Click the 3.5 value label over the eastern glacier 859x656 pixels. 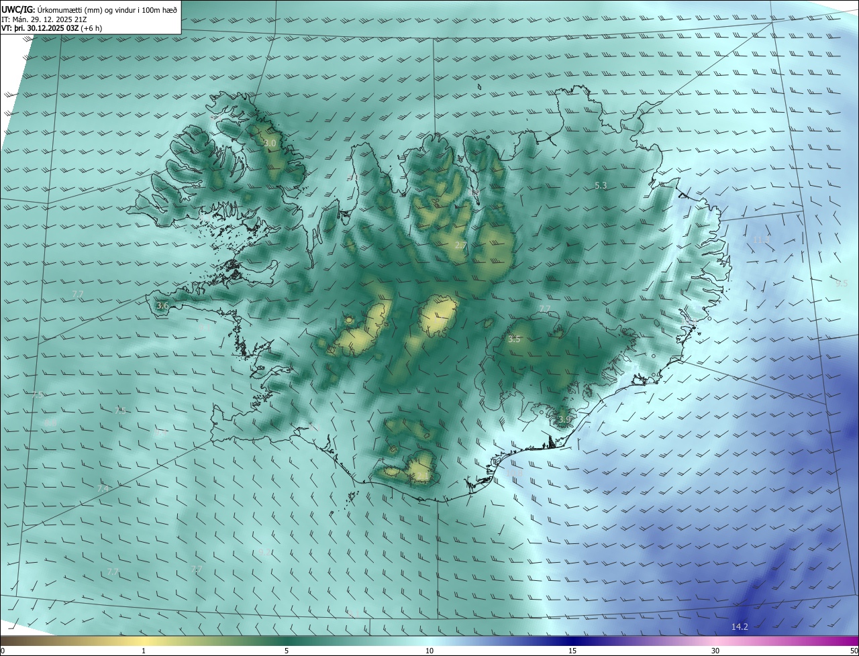[x=514, y=339]
